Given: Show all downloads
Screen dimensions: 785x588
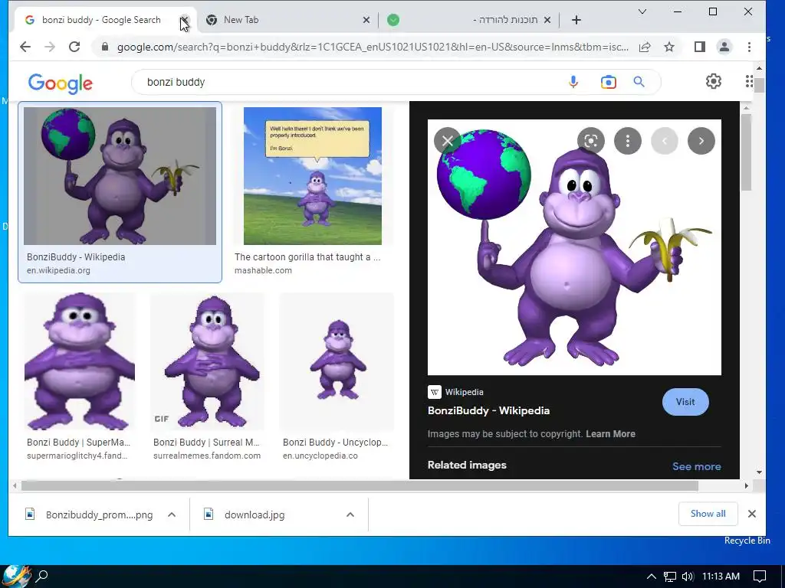Looking at the screenshot, I should tap(708, 514).
